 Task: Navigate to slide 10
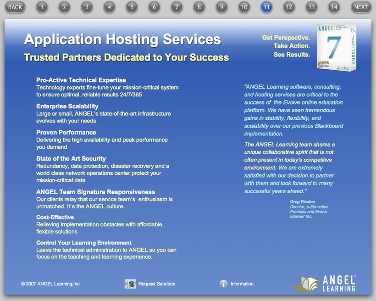[x=244, y=7]
